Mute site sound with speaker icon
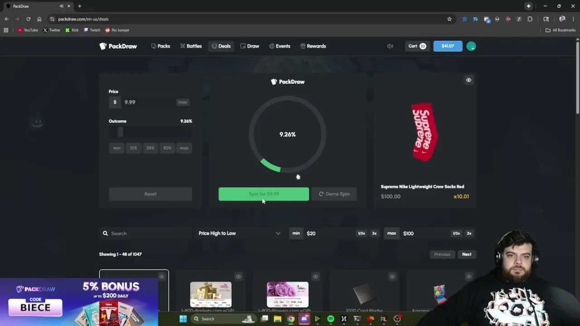Viewport: 580px width, 326px height. pyautogui.click(x=390, y=46)
